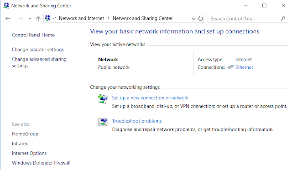Open Set up a new connection or network
Viewport: 292px width, 170px height.
click(150, 98)
